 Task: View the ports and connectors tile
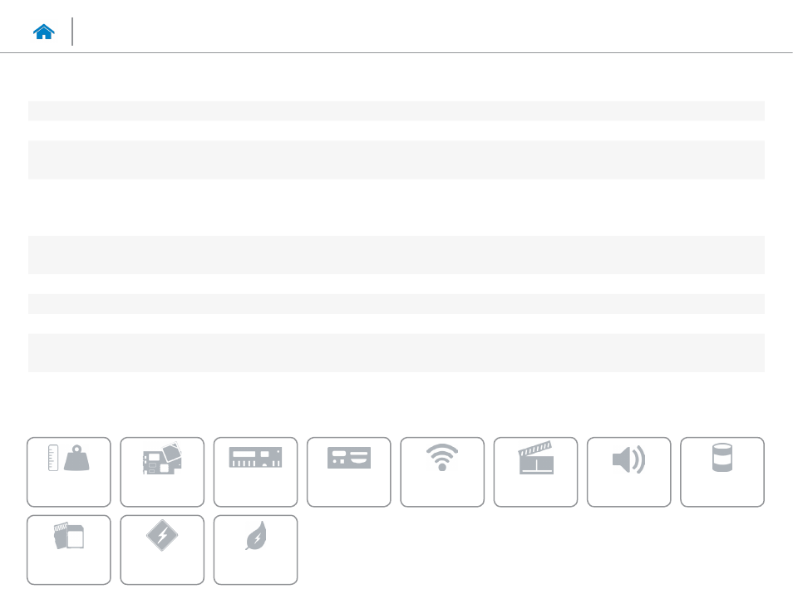349,472
